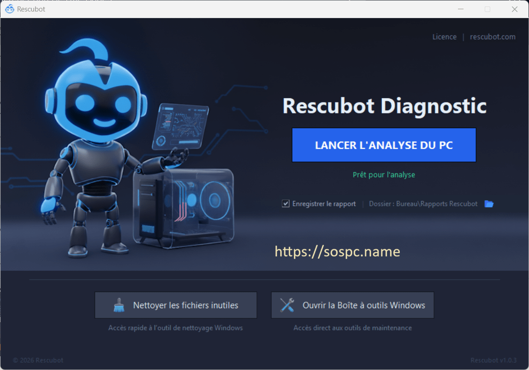Launch the PC analysis with the blue button
The width and height of the screenshot is (529, 370).
pos(384,145)
